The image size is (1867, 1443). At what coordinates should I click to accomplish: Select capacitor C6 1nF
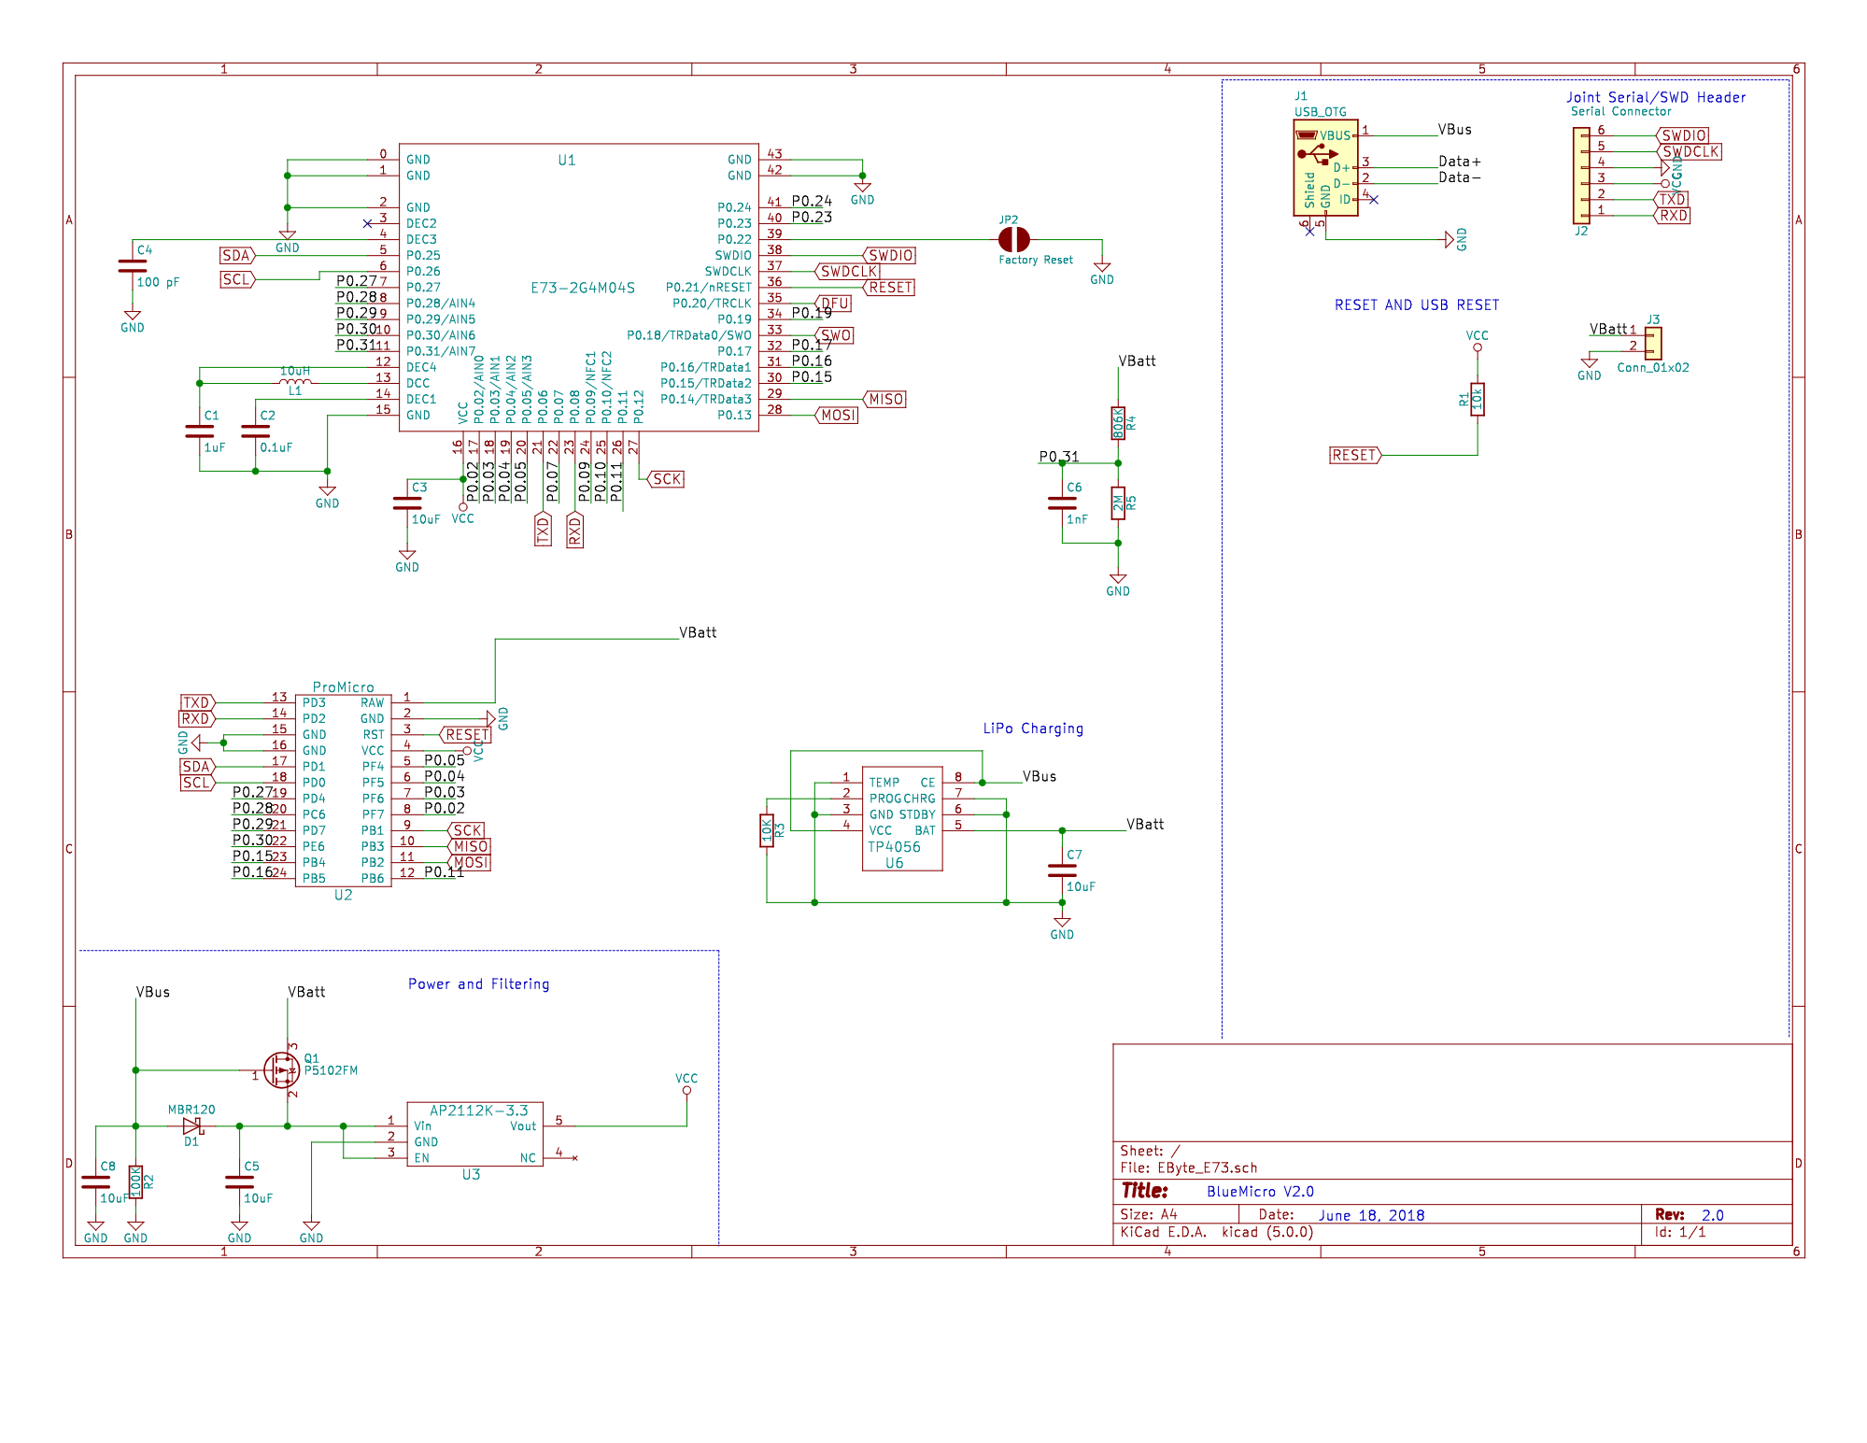(1062, 502)
